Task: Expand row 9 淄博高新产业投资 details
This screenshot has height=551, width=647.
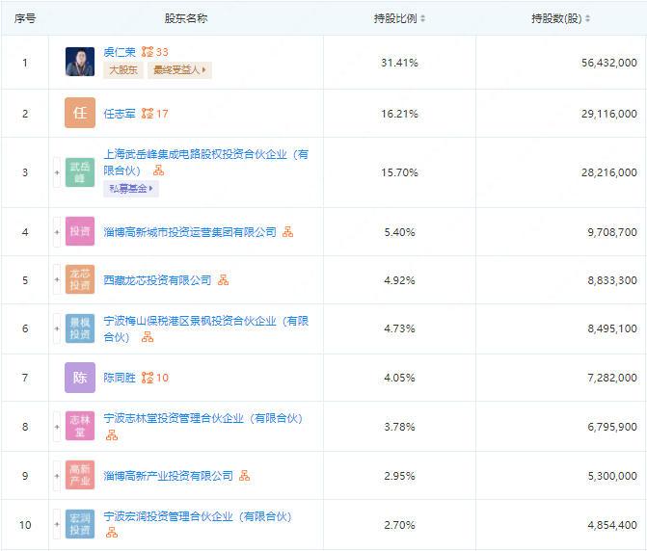Action: (x=57, y=476)
